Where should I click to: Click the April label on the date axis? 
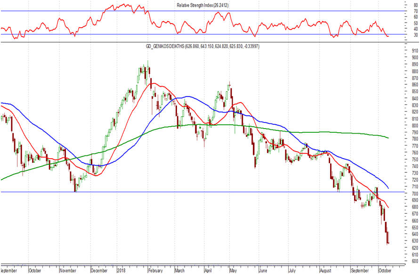(x=208, y=271)
